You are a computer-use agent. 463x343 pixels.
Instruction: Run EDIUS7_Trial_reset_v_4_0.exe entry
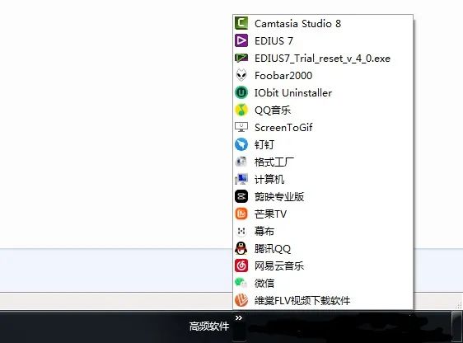coord(323,58)
